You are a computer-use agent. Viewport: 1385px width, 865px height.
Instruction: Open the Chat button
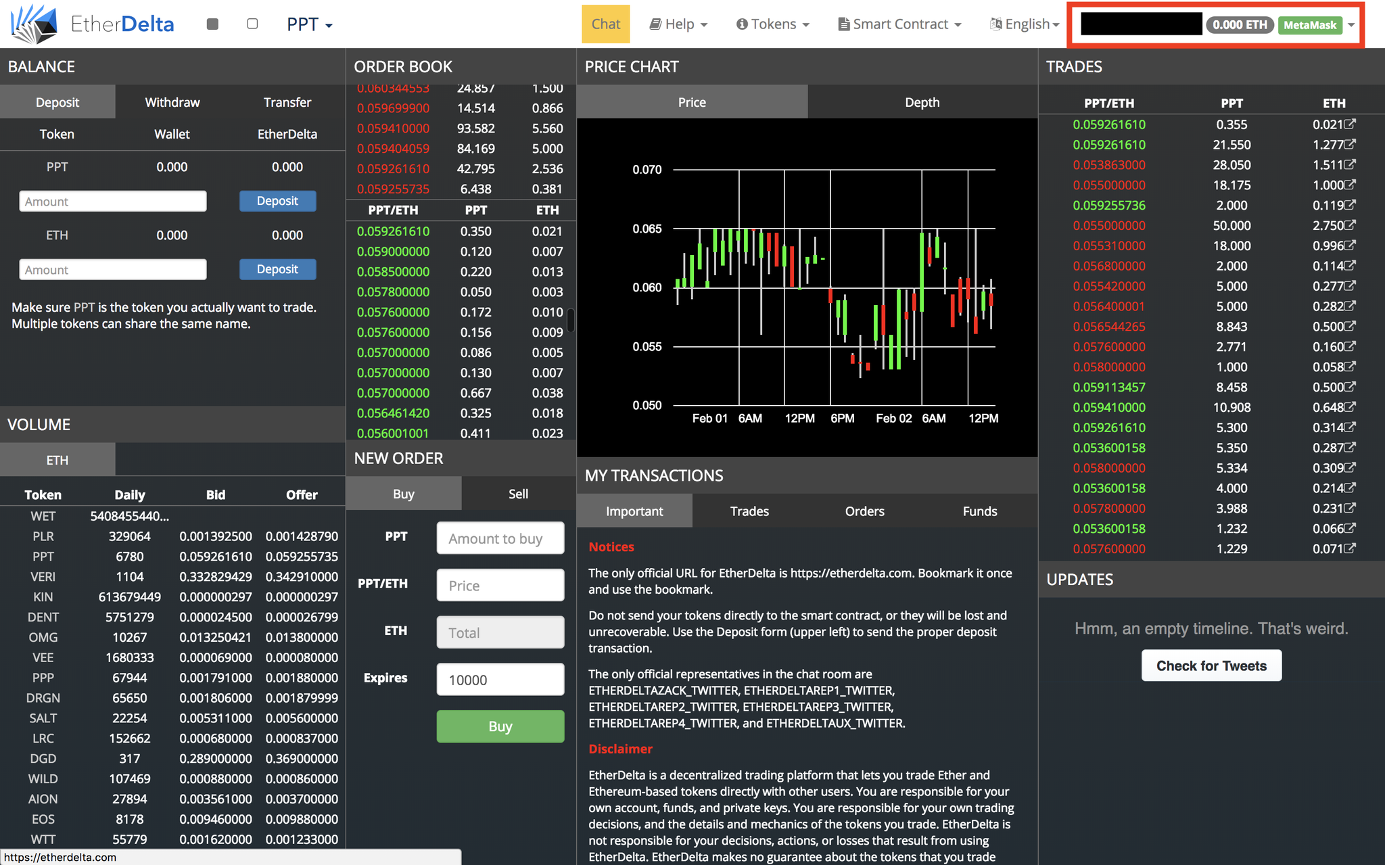606,24
